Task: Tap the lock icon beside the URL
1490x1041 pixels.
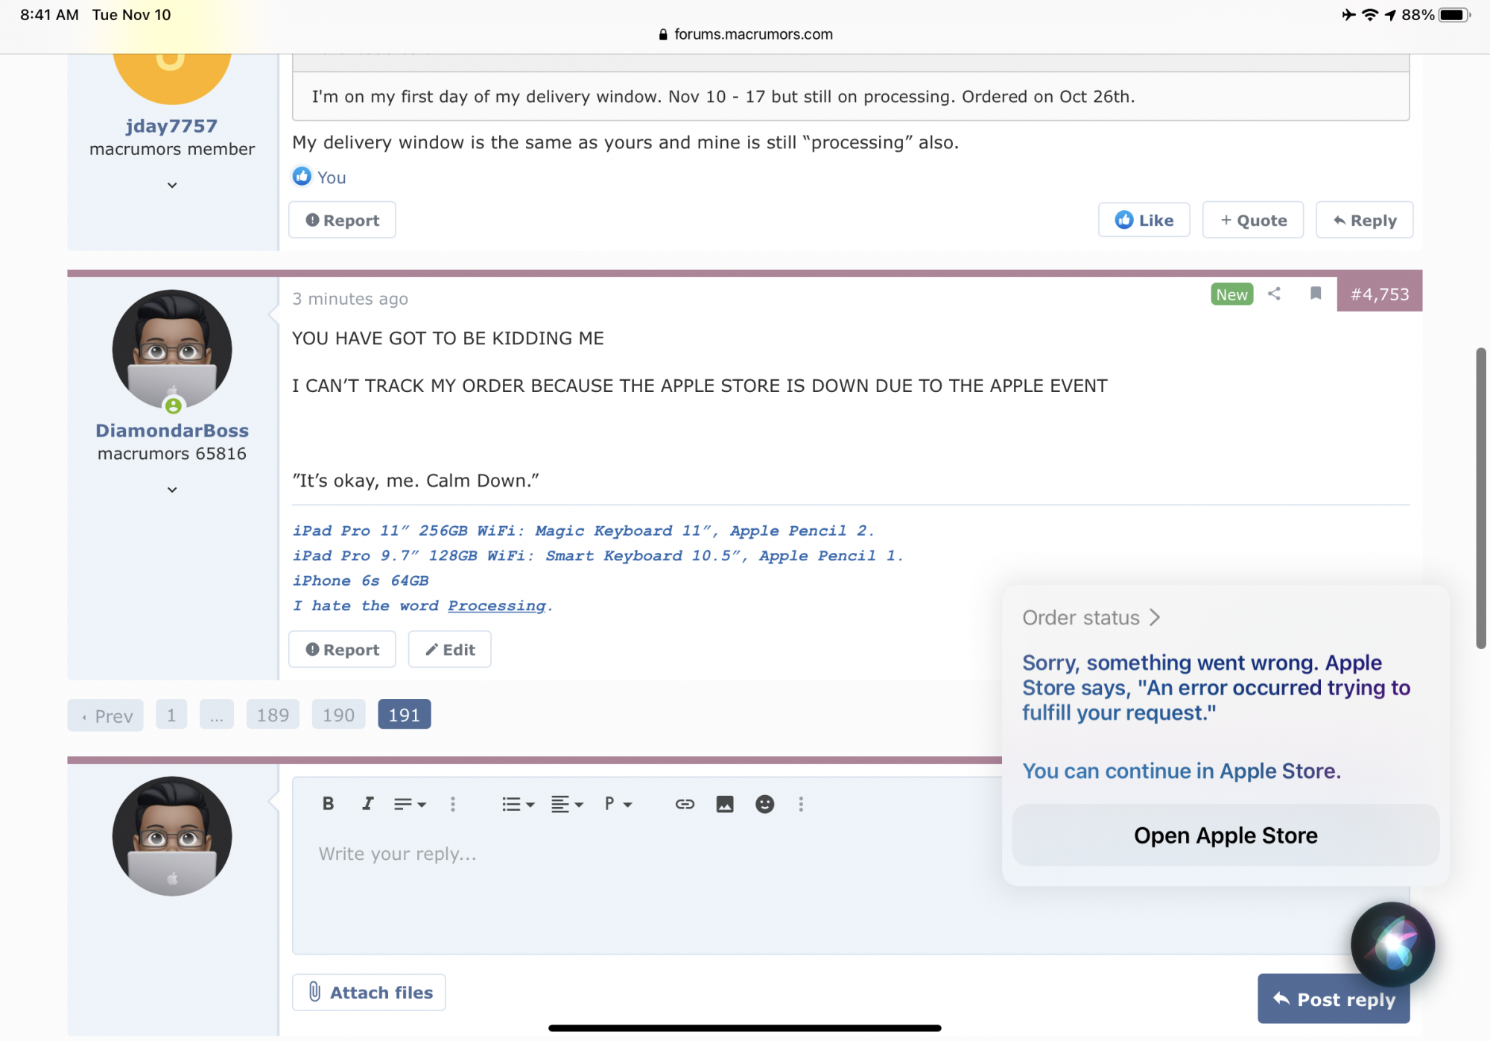Action: (x=663, y=34)
